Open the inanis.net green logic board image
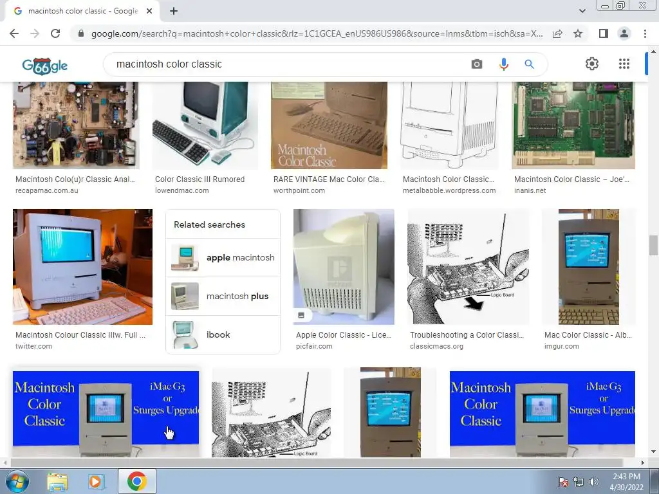 pyautogui.click(x=573, y=125)
